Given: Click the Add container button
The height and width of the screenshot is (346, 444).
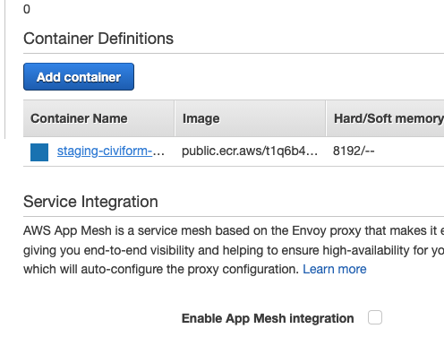Looking at the screenshot, I should pyautogui.click(x=79, y=76).
